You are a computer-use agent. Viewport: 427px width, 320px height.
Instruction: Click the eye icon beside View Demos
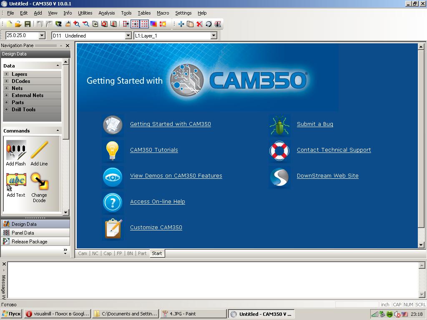(113, 177)
